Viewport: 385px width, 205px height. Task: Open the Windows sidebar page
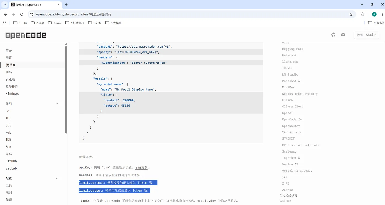tap(12, 94)
